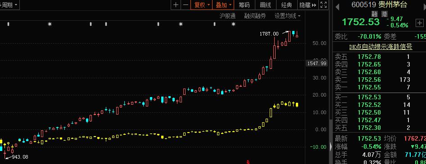Expand the 设置均线 moving-average dropdown
This screenshot has width=426, height=164.
pyautogui.click(x=287, y=16)
